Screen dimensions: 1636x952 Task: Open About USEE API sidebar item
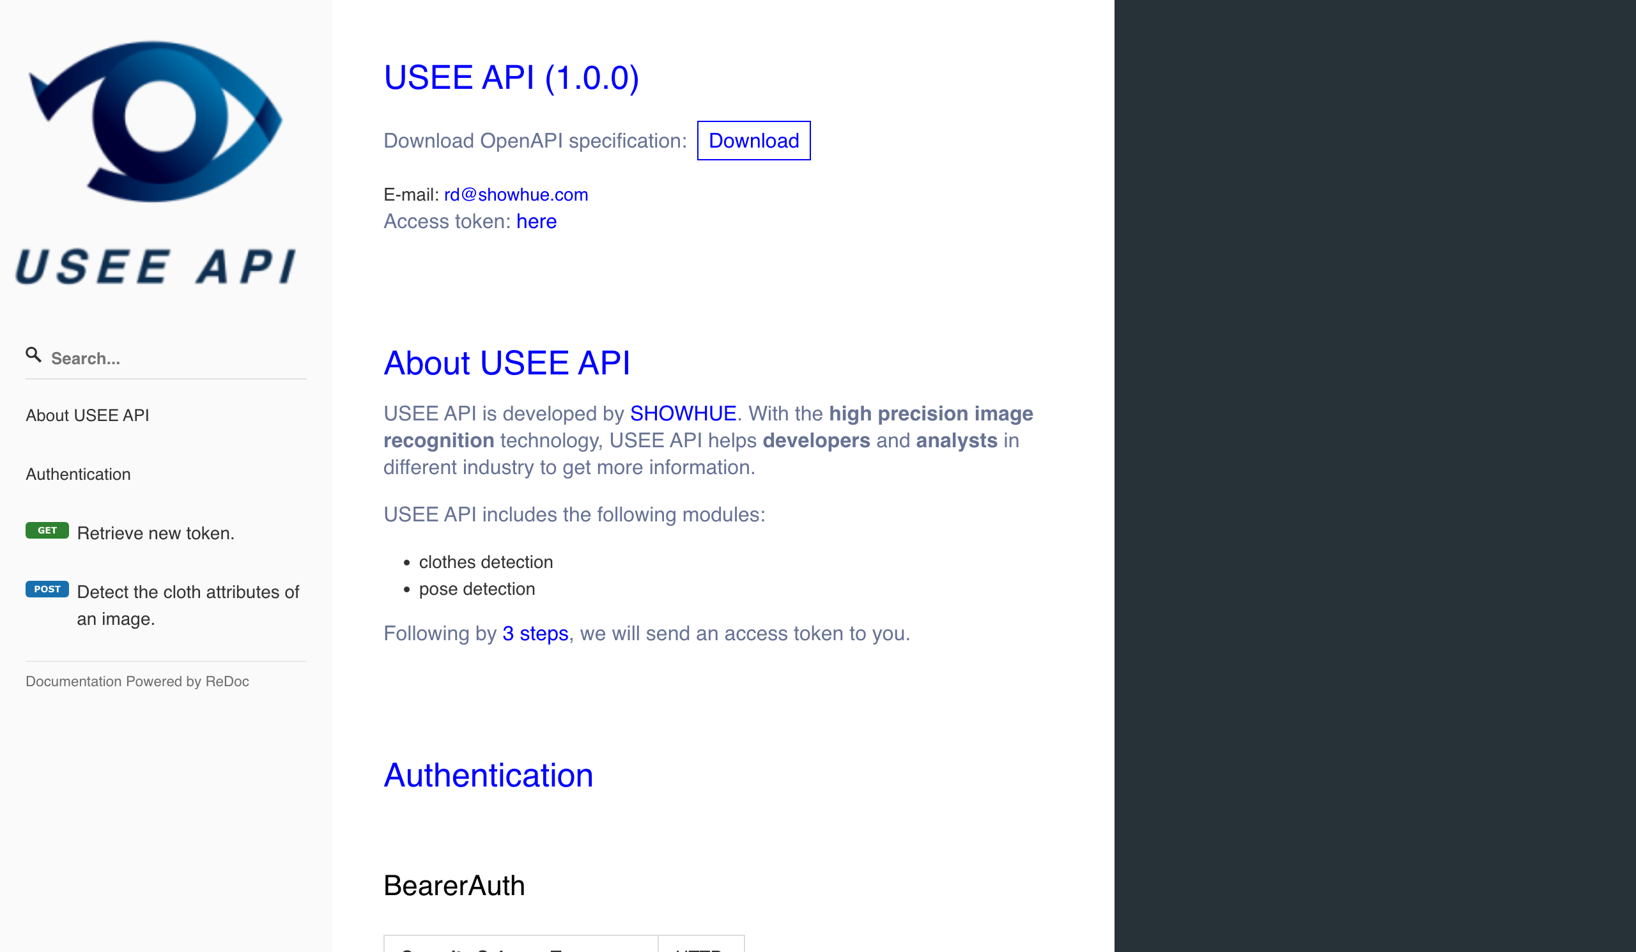click(x=88, y=415)
